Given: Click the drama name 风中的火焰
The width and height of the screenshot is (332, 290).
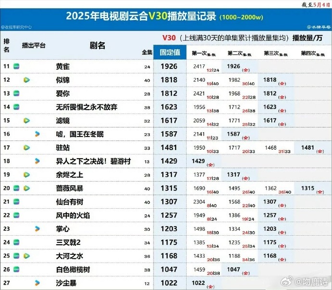Looking at the screenshot, I should point(73,215).
